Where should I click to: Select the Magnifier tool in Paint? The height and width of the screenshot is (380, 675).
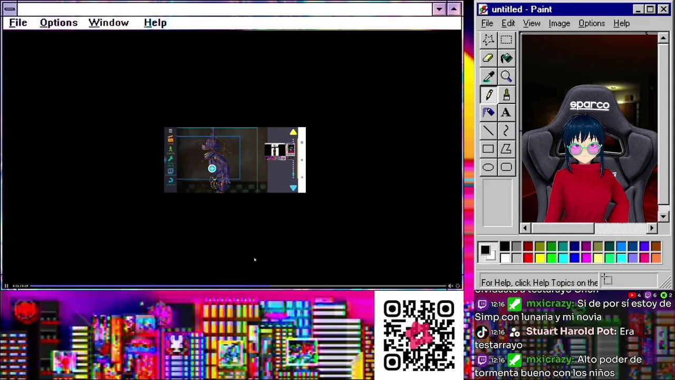click(506, 77)
